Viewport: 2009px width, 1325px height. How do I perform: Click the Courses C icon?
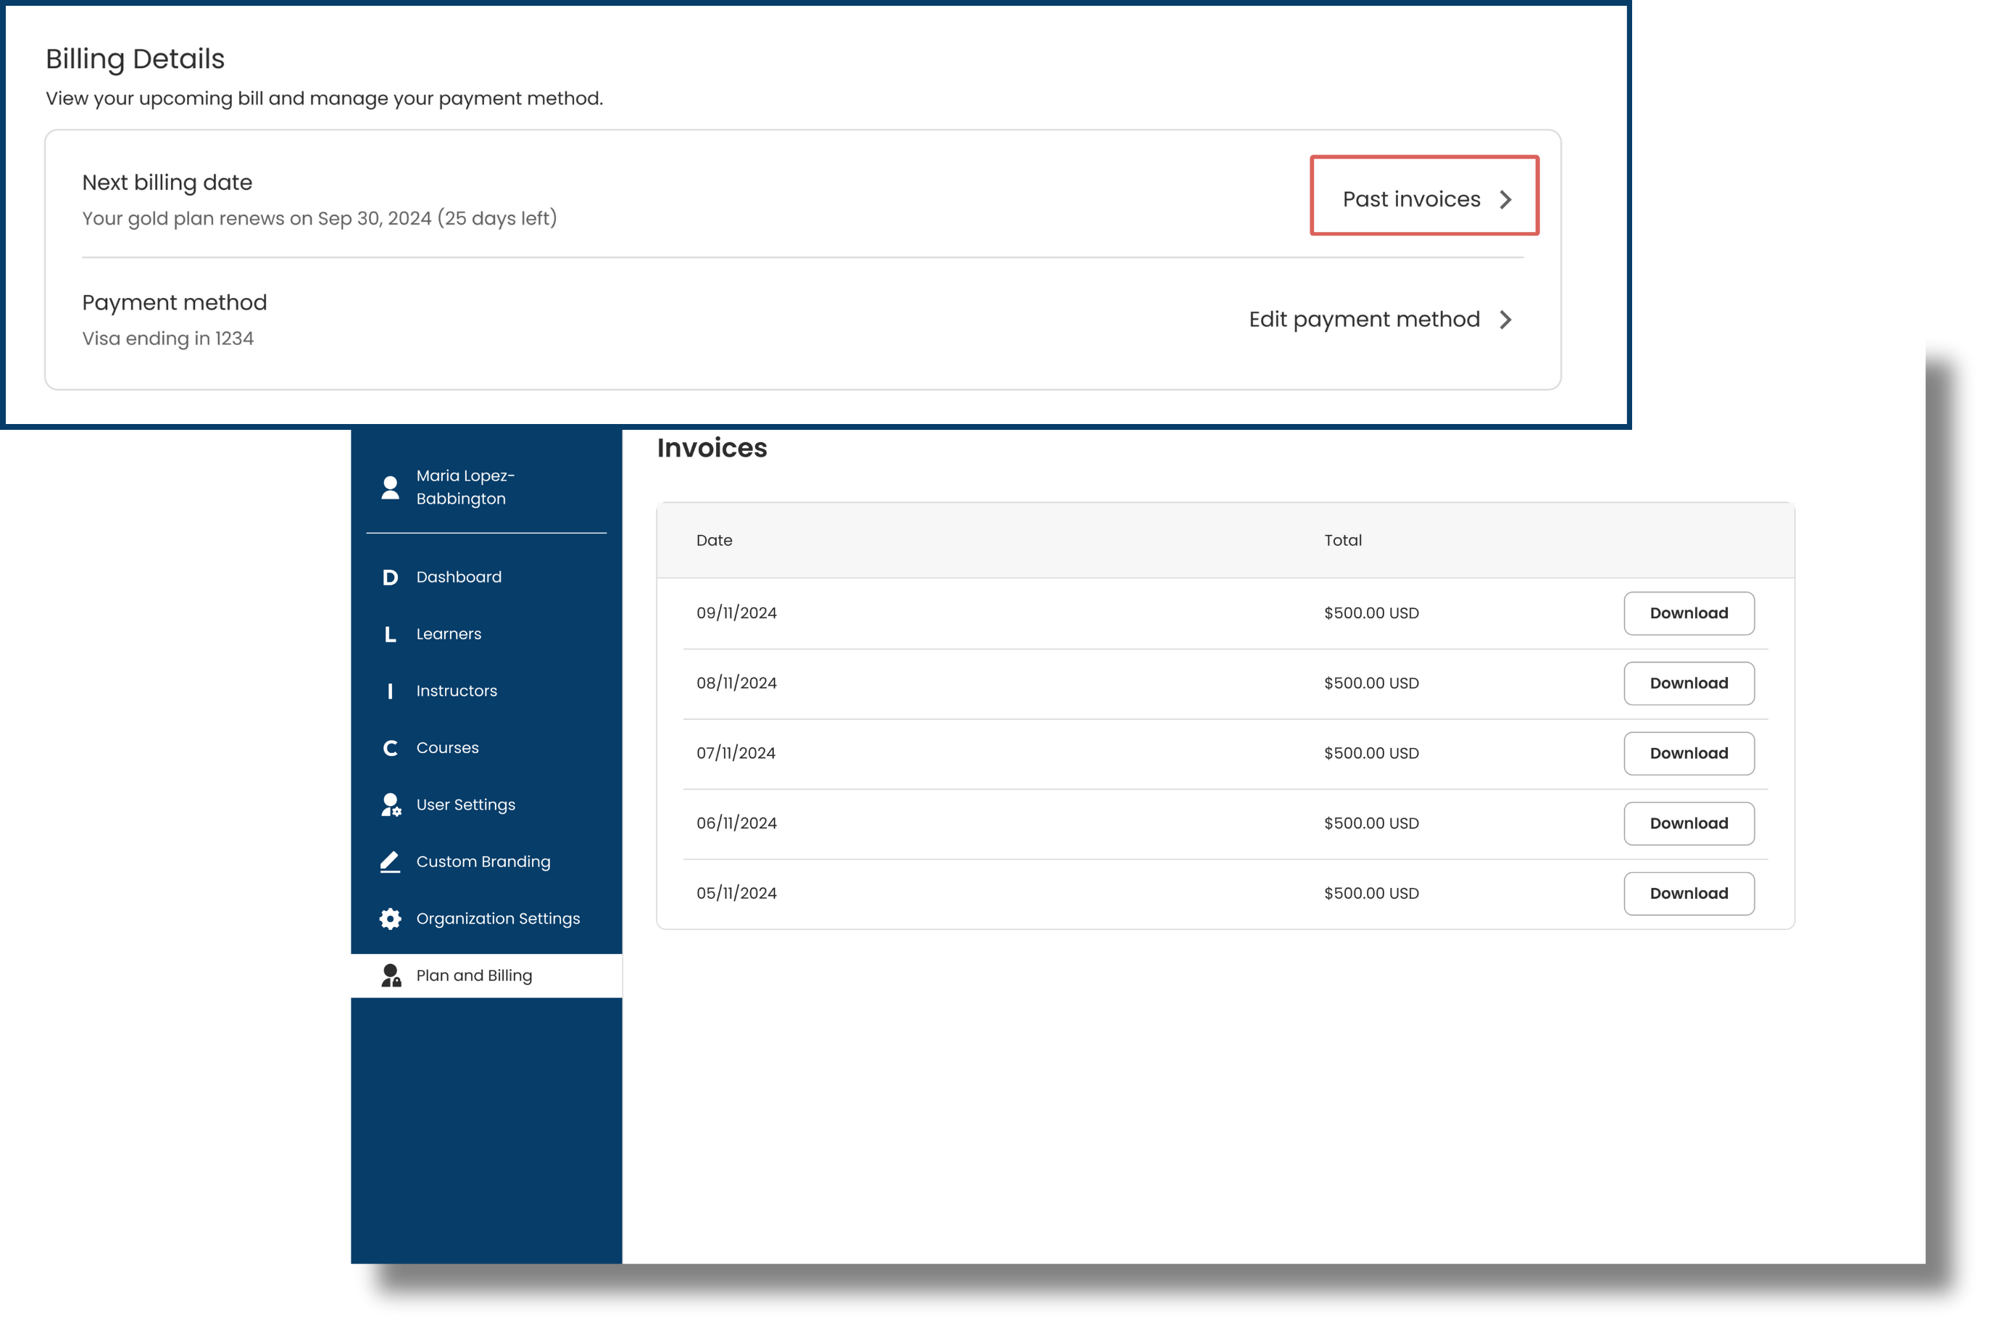click(x=389, y=748)
